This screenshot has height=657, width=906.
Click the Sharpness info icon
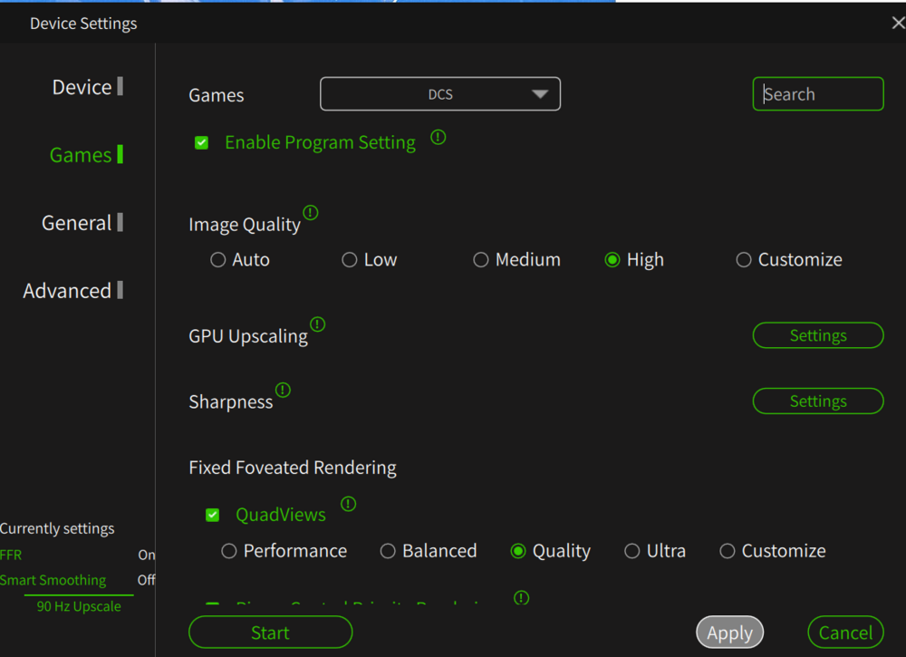(283, 391)
